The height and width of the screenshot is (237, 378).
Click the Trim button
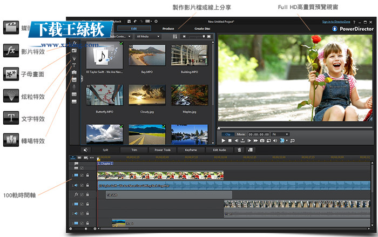[134, 150]
